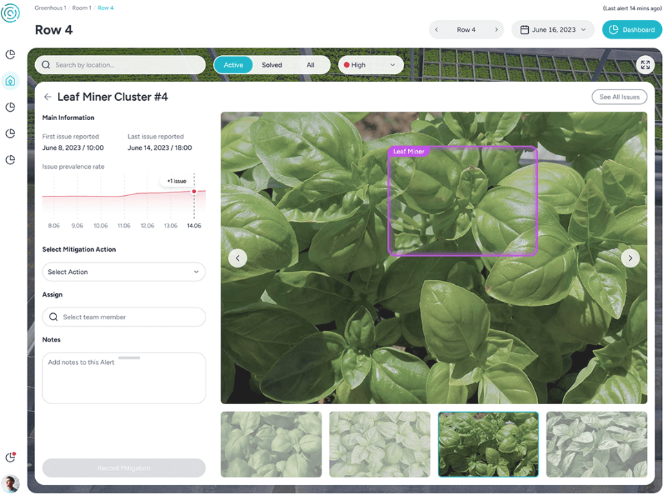Image resolution: width=664 pixels, height=498 pixels.
Task: Click the app logo at top left
Action: pyautogui.click(x=10, y=13)
